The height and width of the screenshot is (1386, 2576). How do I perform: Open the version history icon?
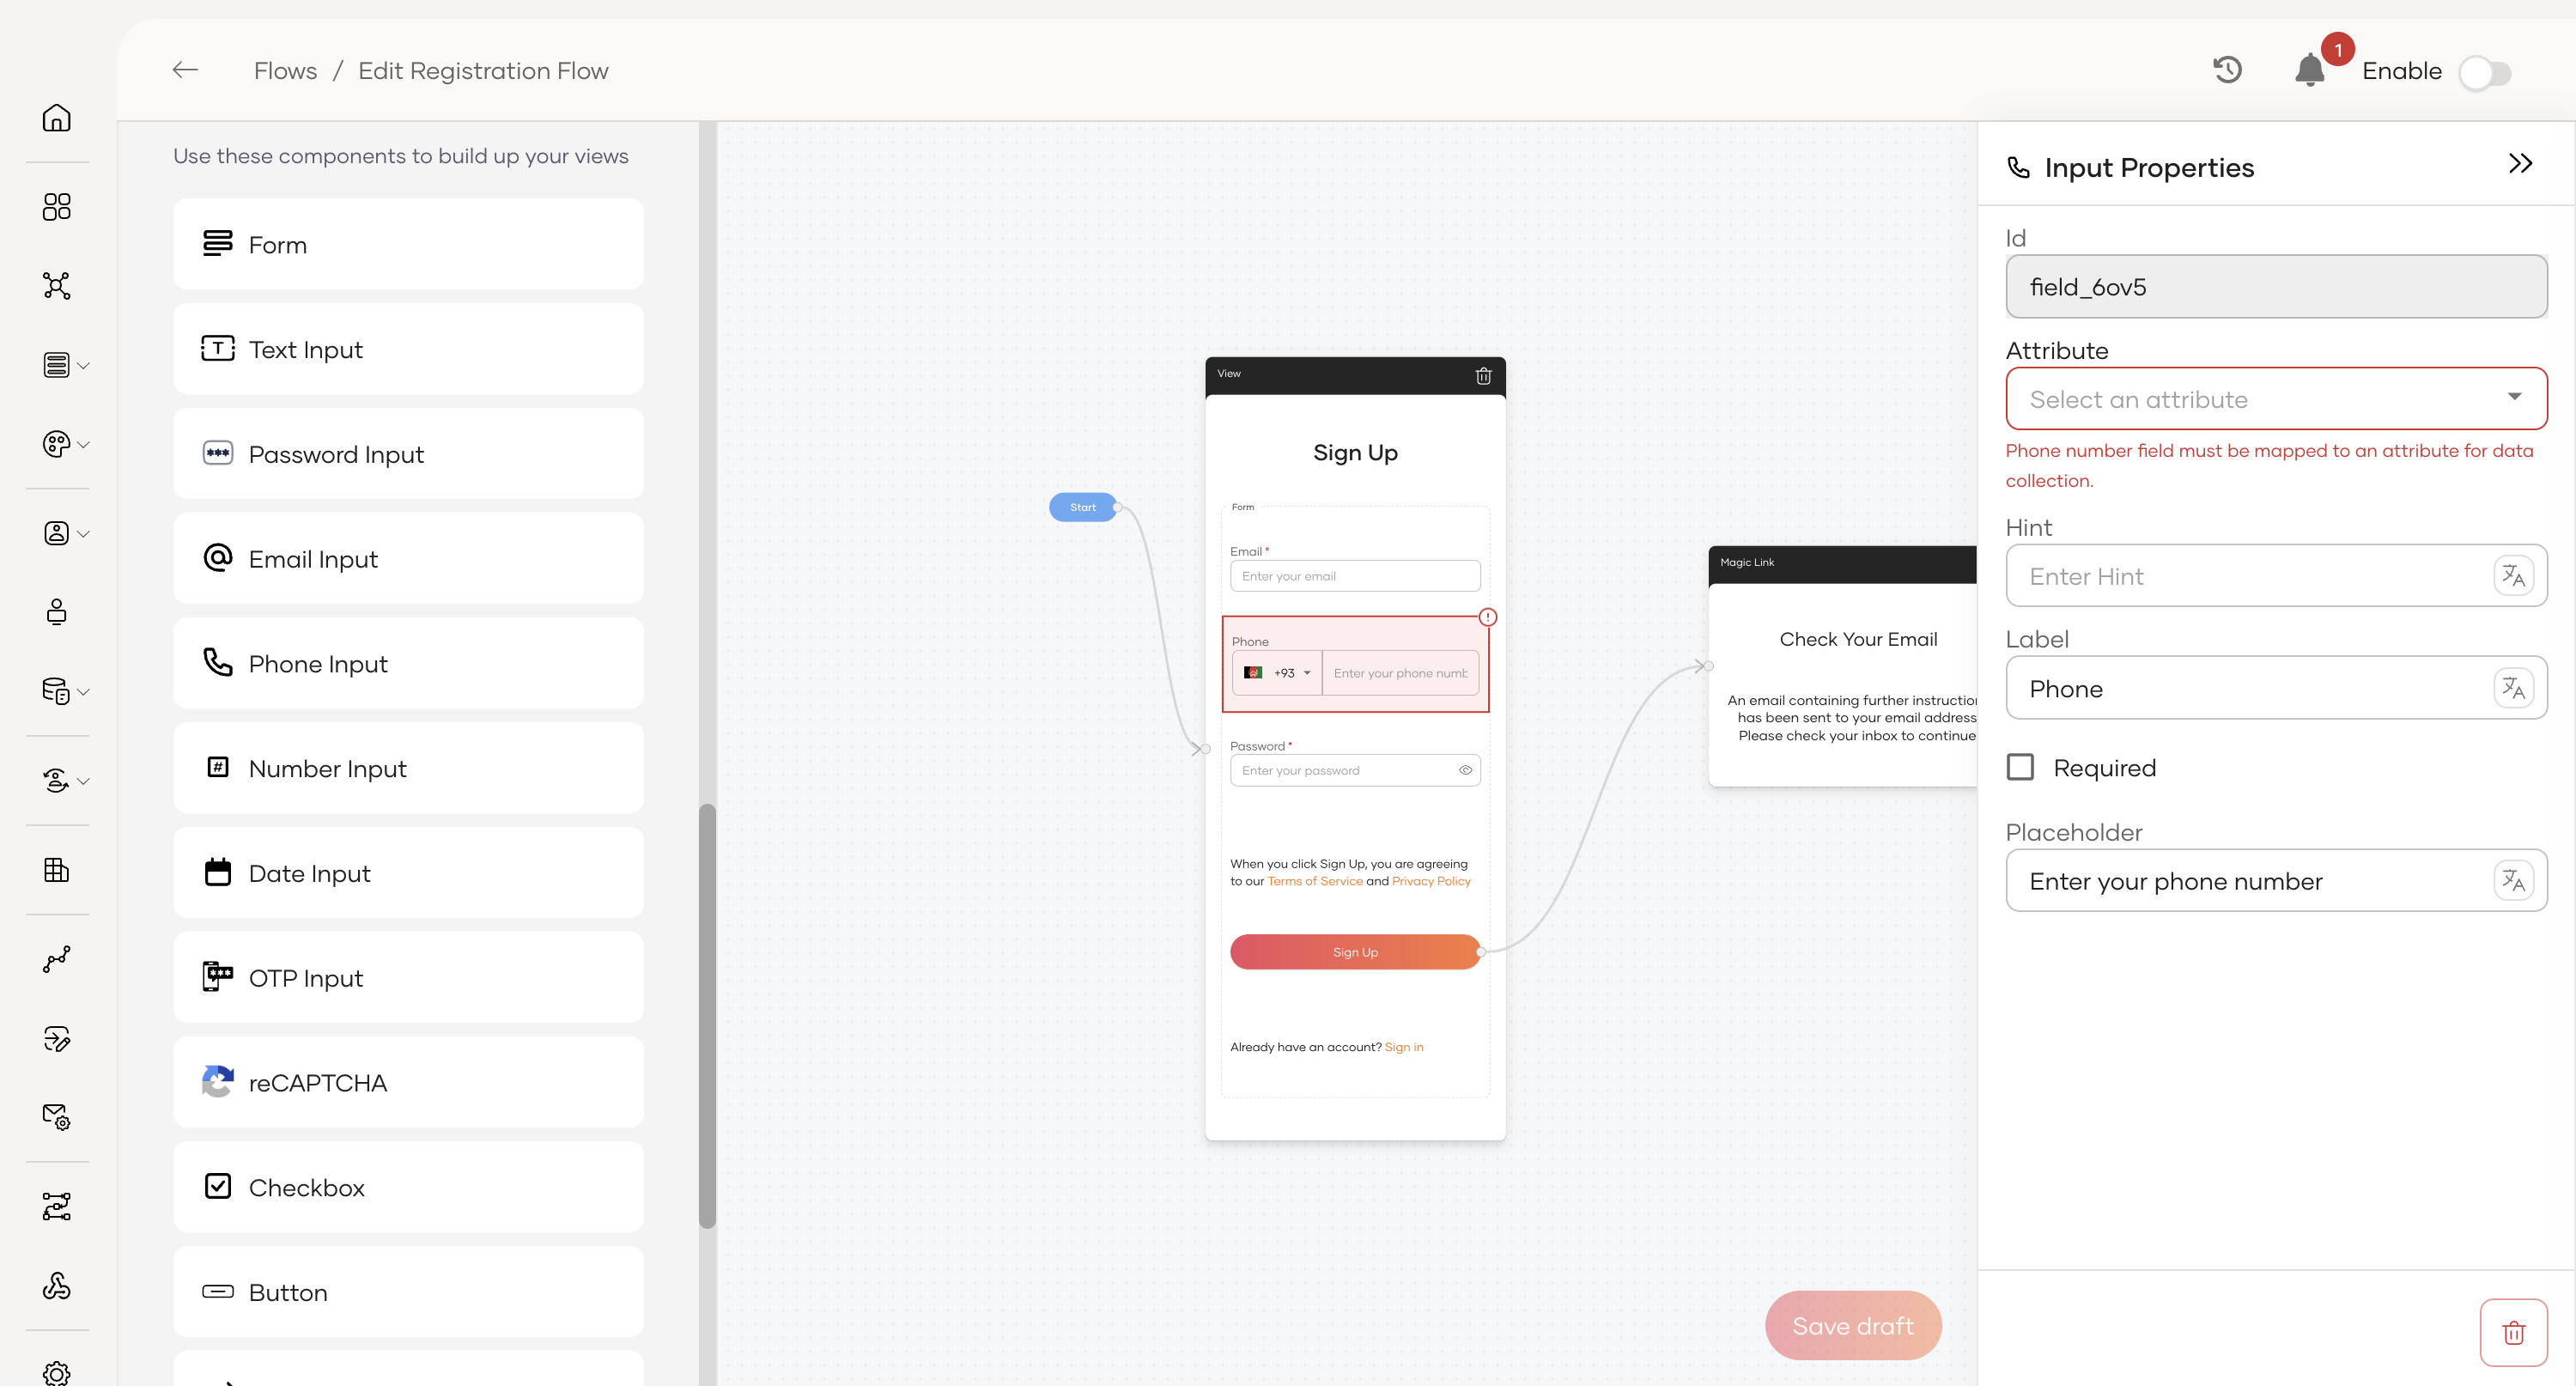[x=2227, y=70]
